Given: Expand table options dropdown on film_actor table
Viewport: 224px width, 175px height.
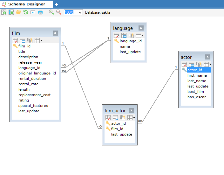Looking at the screenshot, I should (132, 118).
